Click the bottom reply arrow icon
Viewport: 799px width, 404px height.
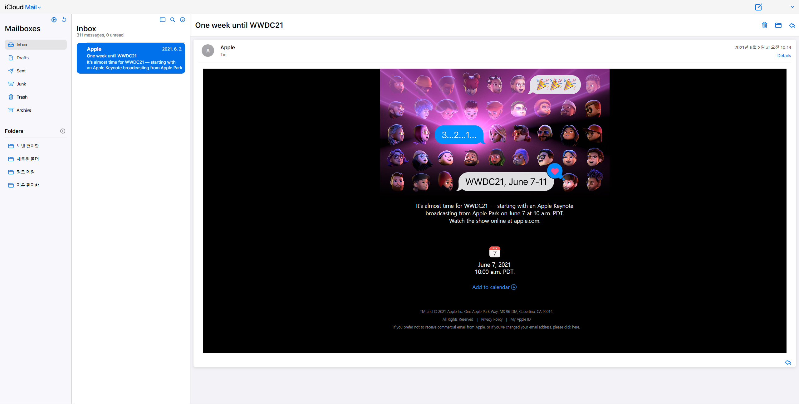788,362
